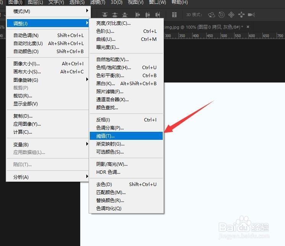The height and width of the screenshot is (246, 285).
Task: Choose 裁切(R)... menu item
Action: 48,96
